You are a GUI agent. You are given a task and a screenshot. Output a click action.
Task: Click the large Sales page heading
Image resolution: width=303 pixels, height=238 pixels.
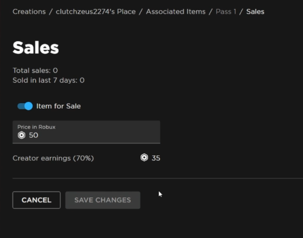[36, 48]
